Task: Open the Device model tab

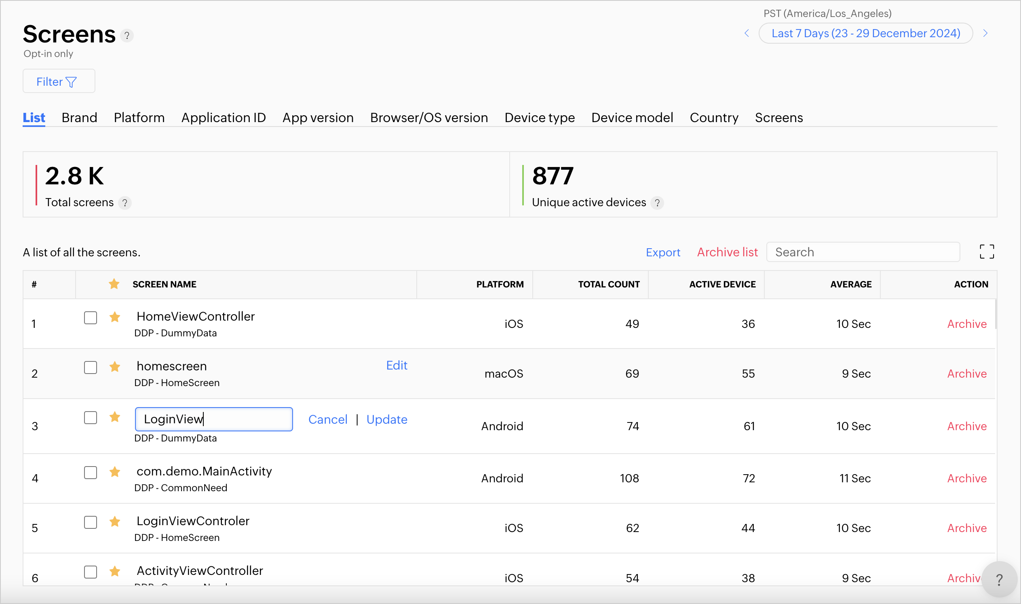Action: tap(632, 118)
